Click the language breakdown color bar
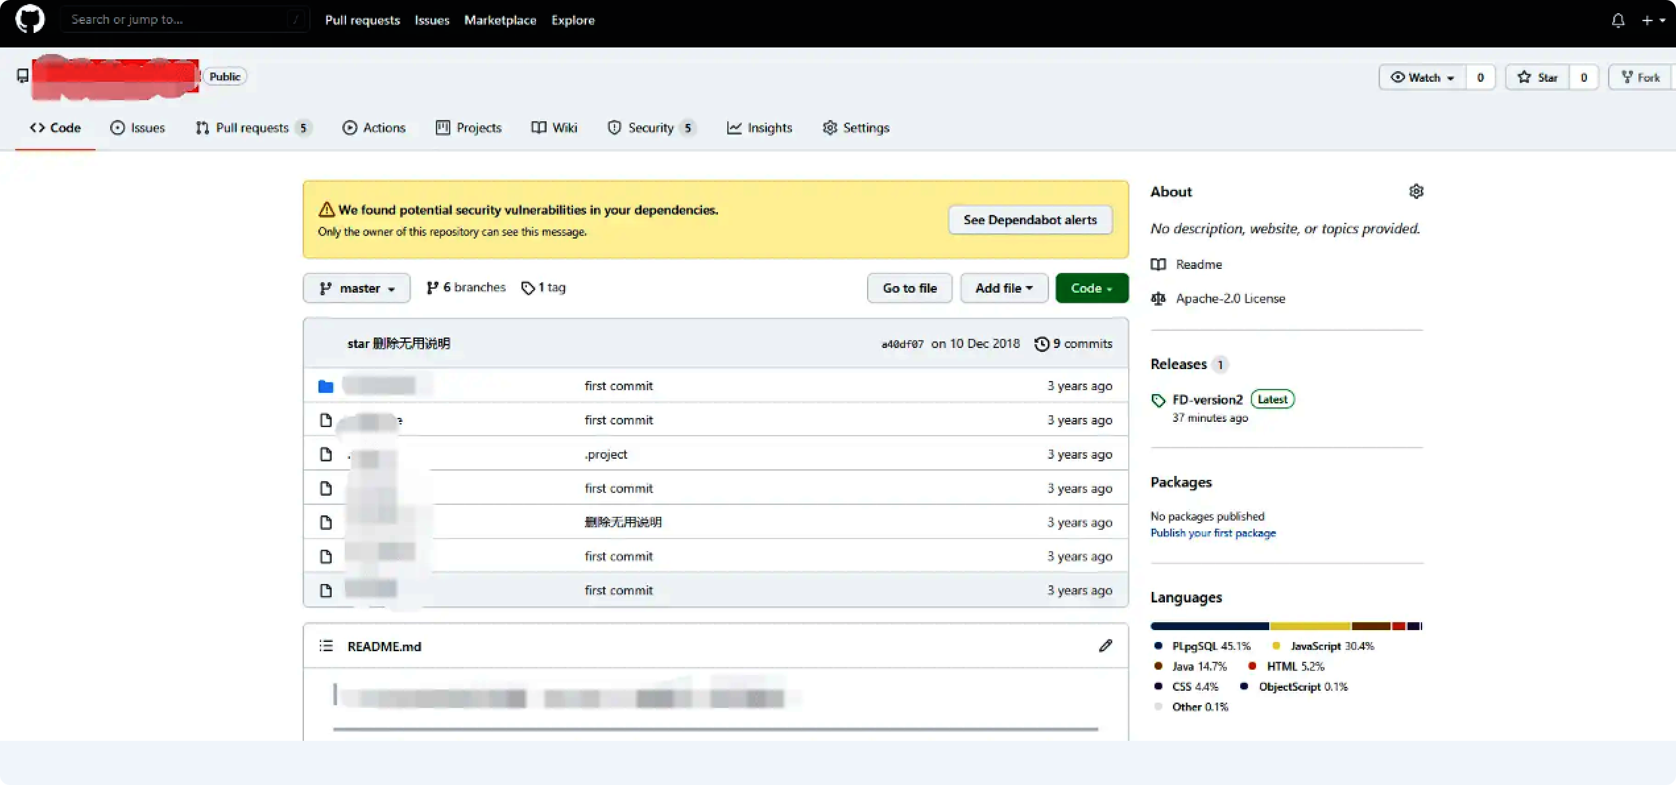The image size is (1676, 785). pyautogui.click(x=1286, y=625)
